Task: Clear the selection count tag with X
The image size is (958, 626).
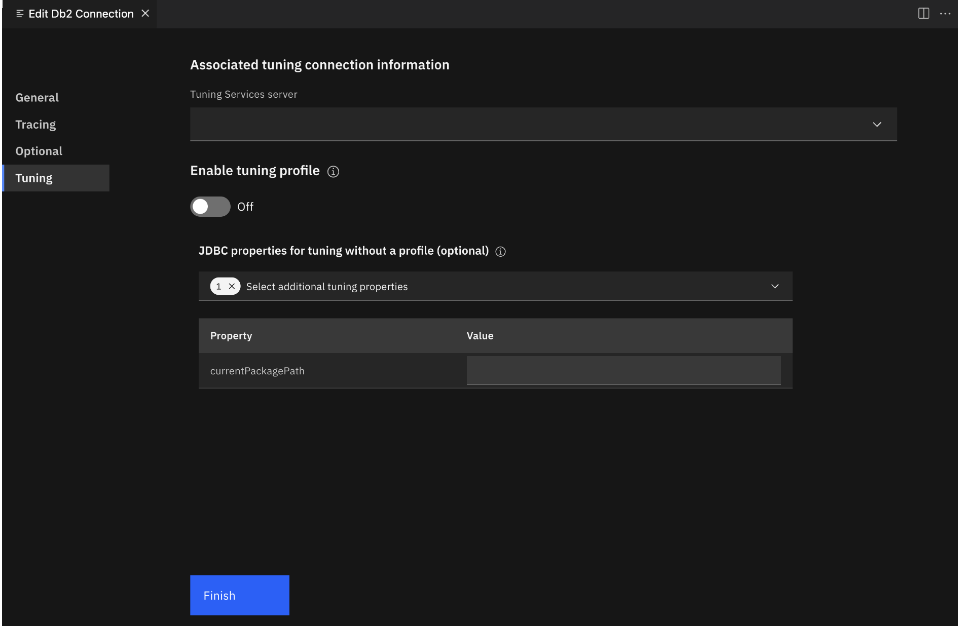Action: [x=232, y=287]
